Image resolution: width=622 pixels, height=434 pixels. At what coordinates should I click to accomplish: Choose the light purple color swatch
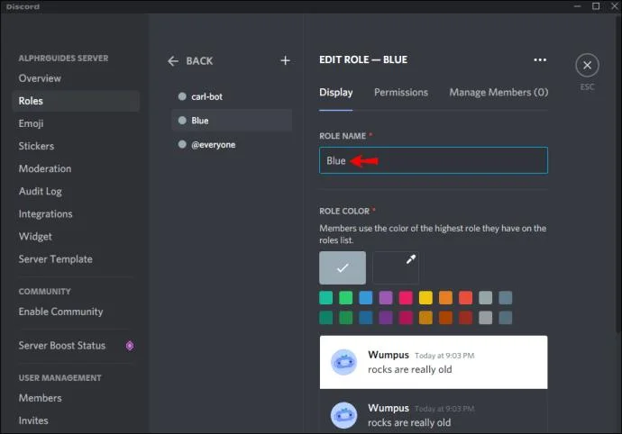(x=386, y=298)
